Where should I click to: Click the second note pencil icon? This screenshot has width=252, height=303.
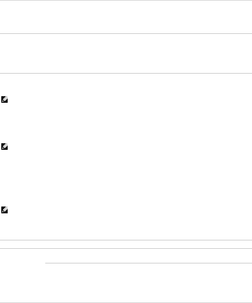(4, 147)
